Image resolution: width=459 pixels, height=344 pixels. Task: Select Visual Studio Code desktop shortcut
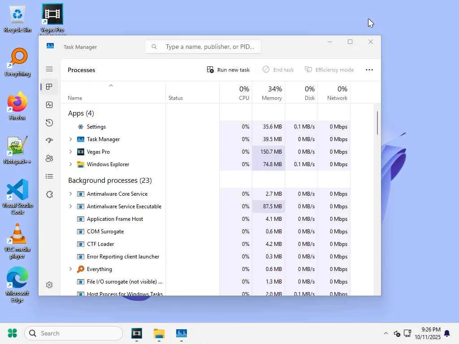pos(17,197)
